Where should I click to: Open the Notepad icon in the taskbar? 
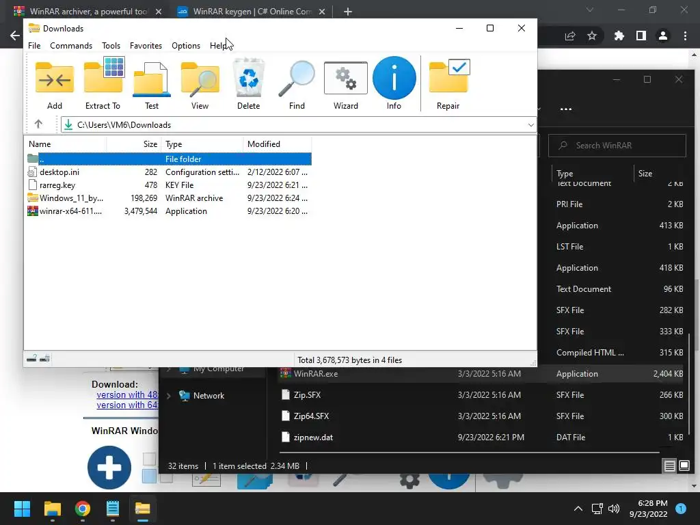click(x=113, y=509)
